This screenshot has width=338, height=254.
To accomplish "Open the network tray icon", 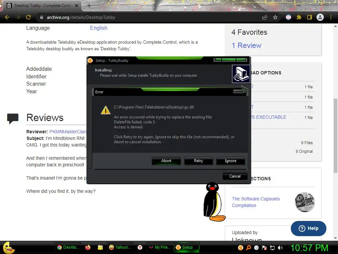I will pyautogui.click(x=272, y=248).
